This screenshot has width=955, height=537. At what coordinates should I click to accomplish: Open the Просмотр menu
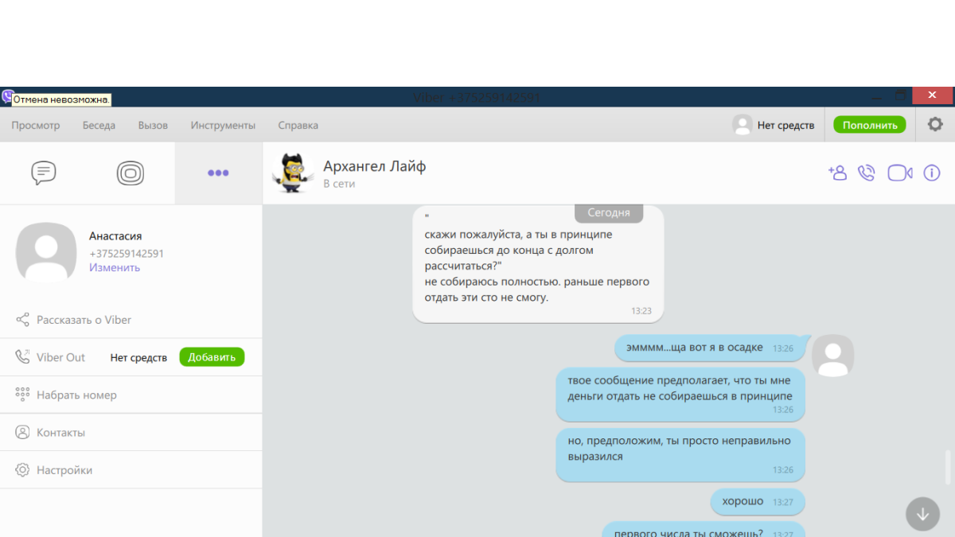pos(36,125)
